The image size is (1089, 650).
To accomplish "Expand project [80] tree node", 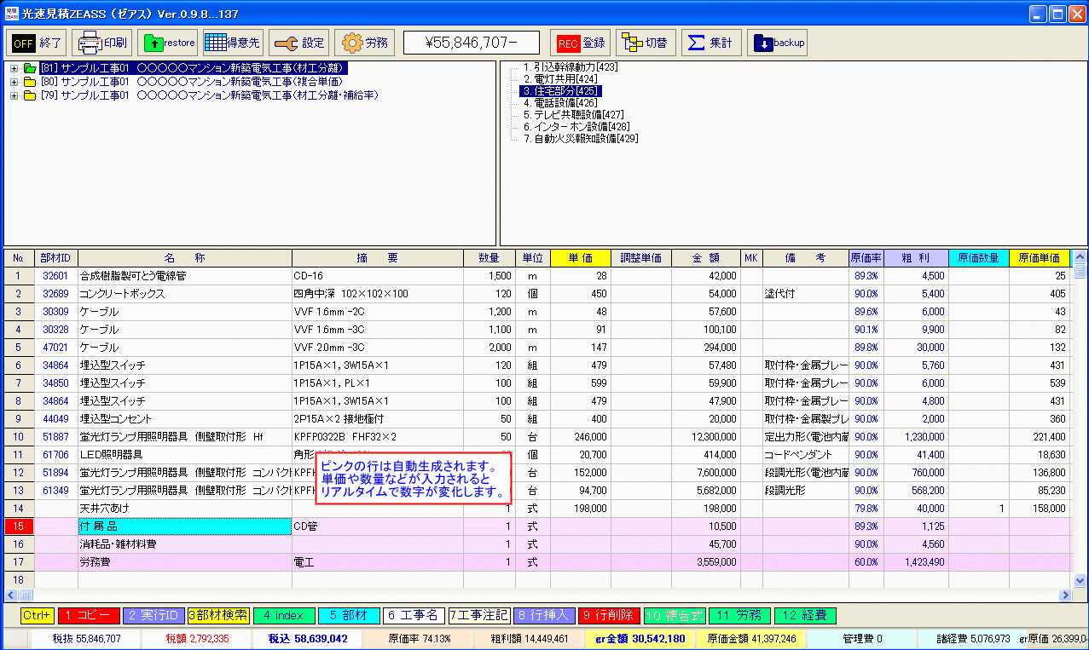I will tap(14, 82).
